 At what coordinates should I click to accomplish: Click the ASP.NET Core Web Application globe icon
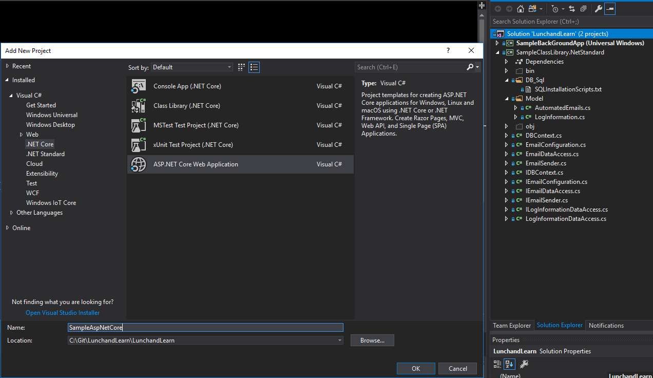pyautogui.click(x=139, y=164)
